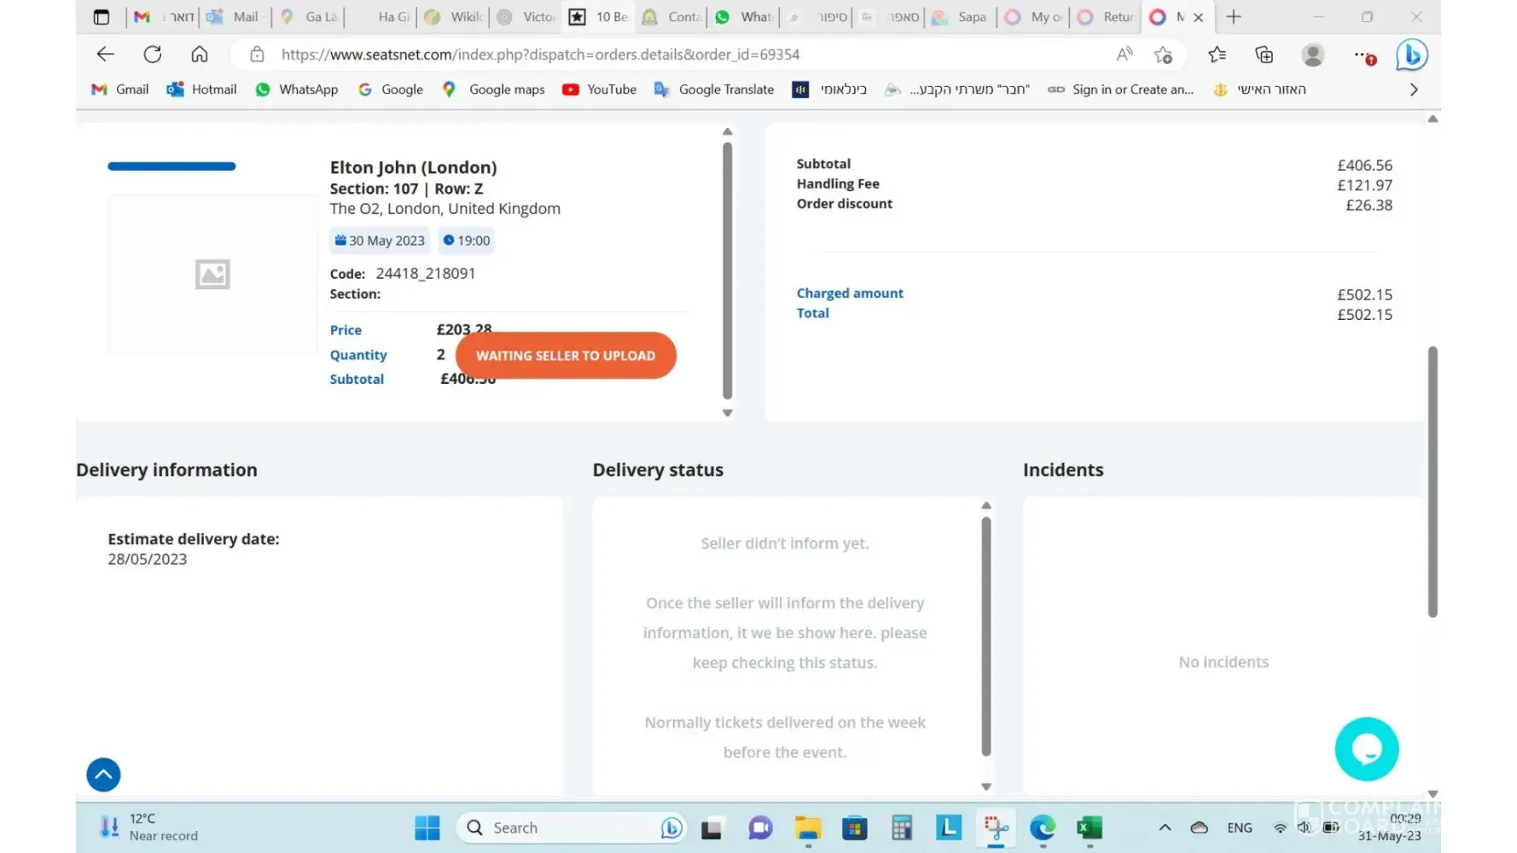Open the Gmail bookmark
1517x853 pixels.
coord(120,90)
